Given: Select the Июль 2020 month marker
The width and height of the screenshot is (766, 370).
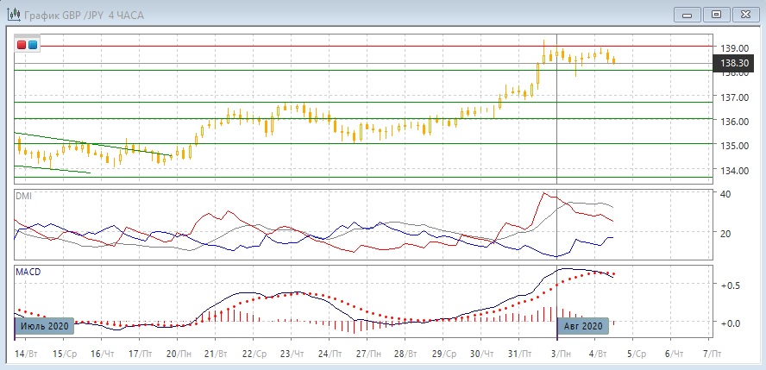Looking at the screenshot, I should (x=44, y=326).
